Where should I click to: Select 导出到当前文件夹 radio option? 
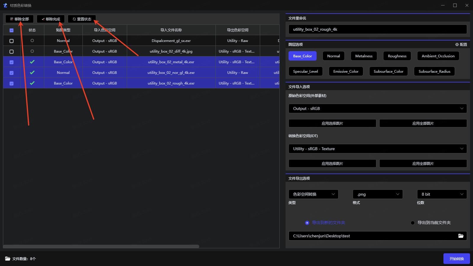[413, 223]
